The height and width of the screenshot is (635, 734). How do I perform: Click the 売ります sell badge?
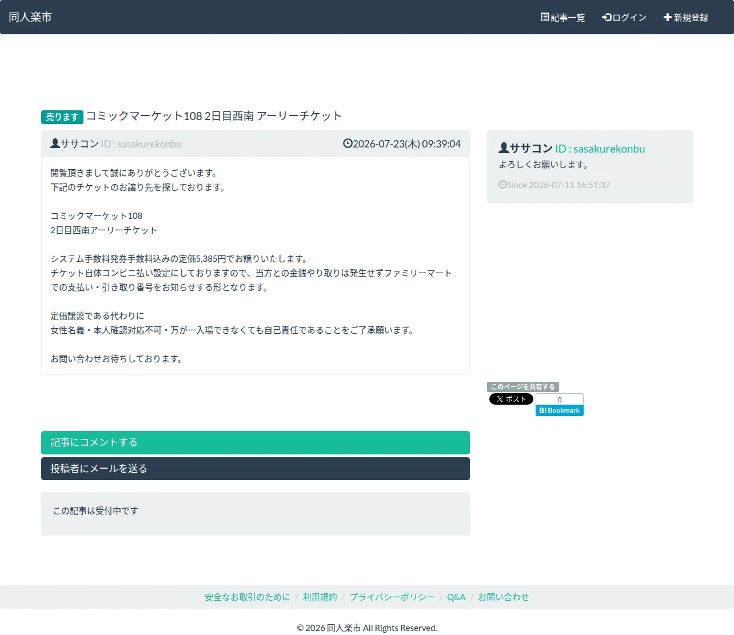62,117
